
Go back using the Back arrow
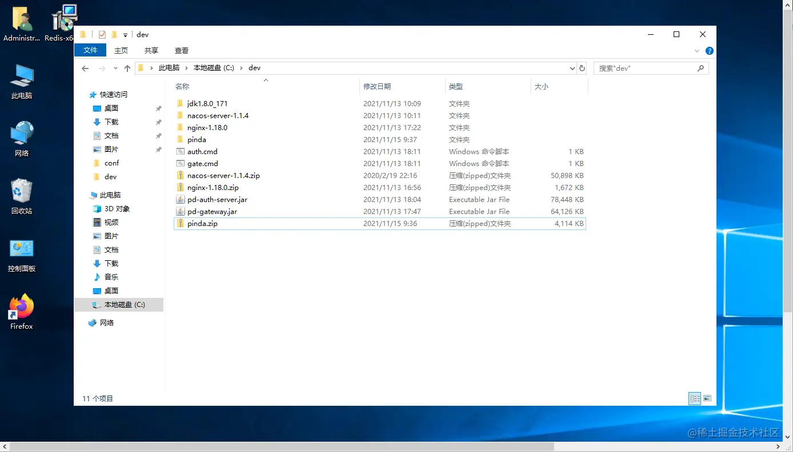click(85, 68)
